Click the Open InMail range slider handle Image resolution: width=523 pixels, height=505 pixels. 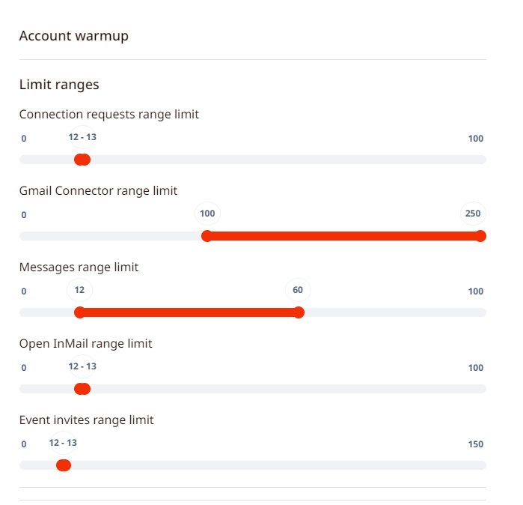click(83, 389)
